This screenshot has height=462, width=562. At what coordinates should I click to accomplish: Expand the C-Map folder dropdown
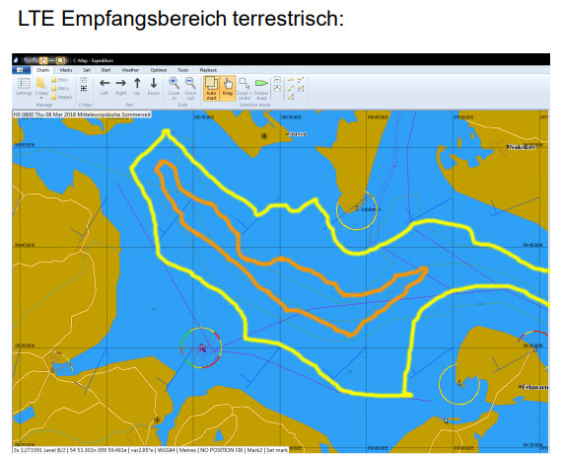(x=41, y=87)
